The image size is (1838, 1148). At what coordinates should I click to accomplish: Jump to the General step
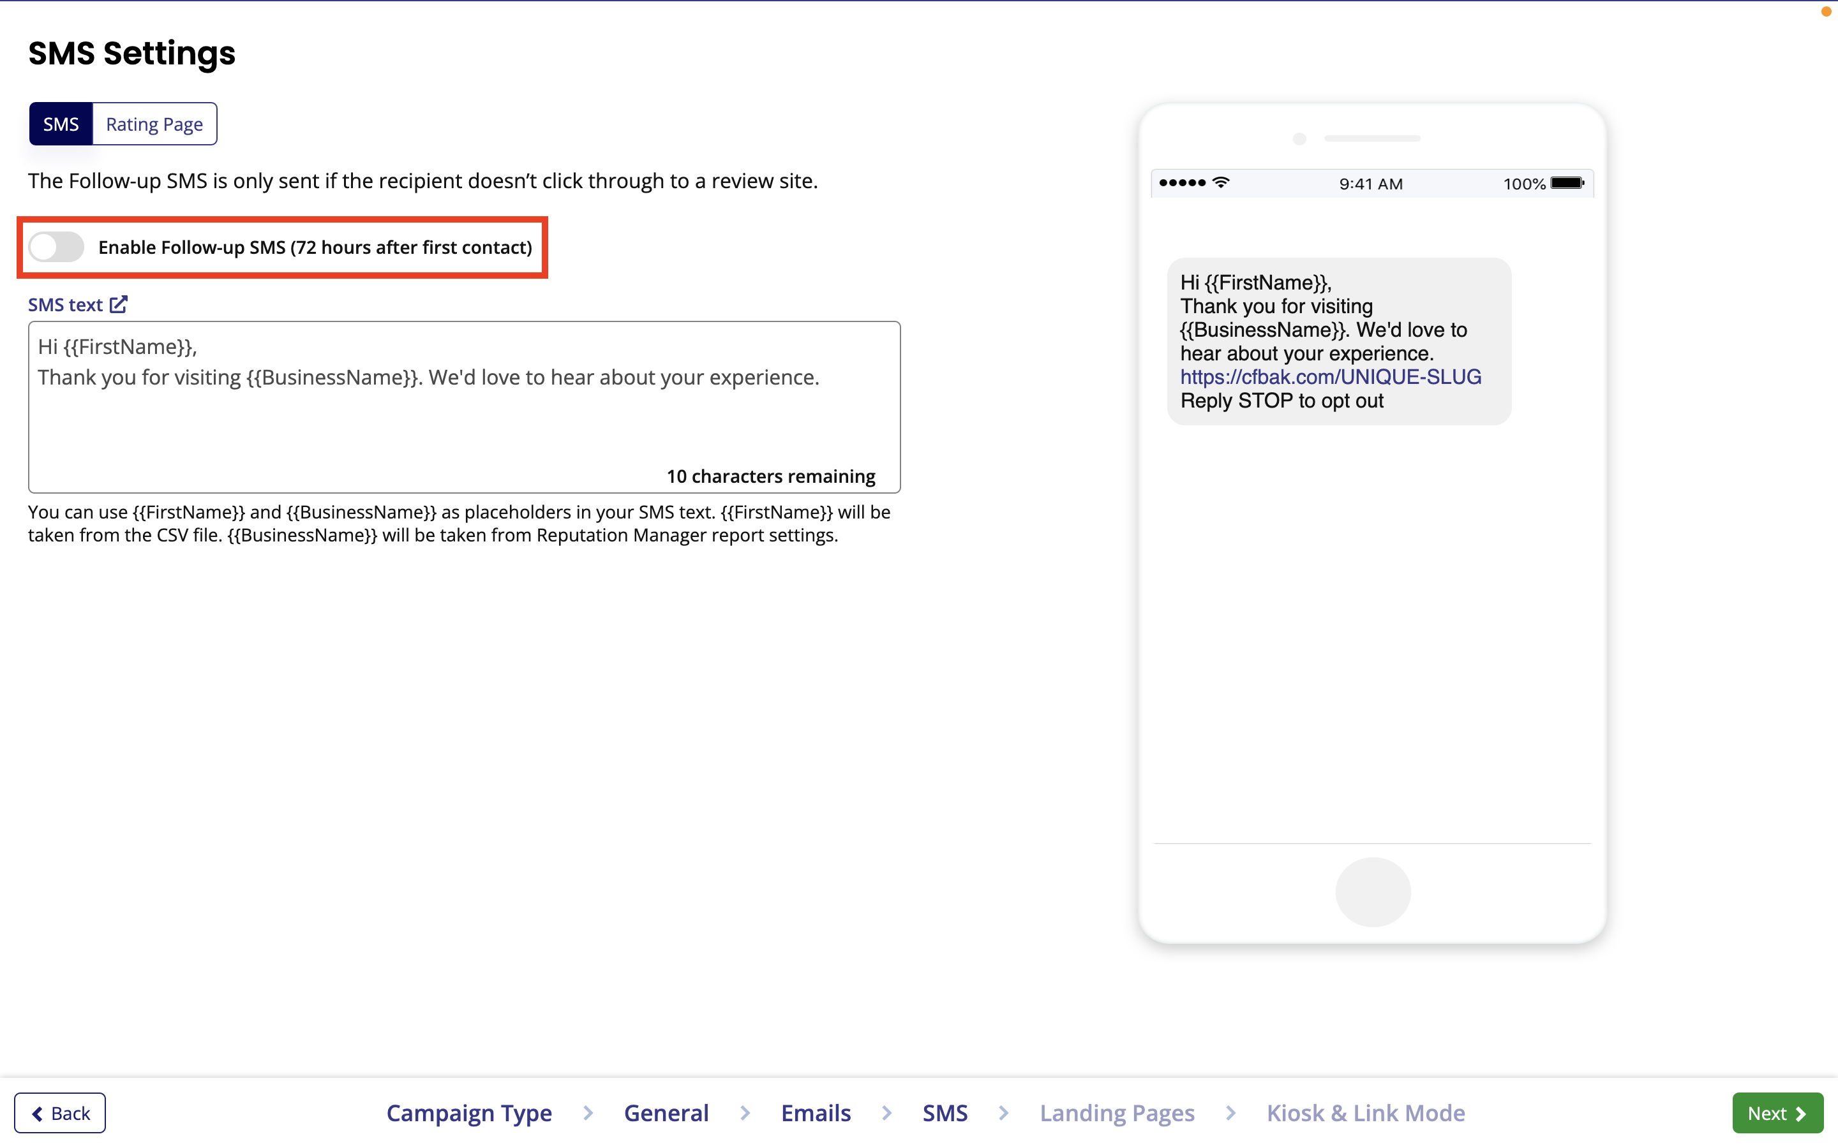click(x=666, y=1113)
